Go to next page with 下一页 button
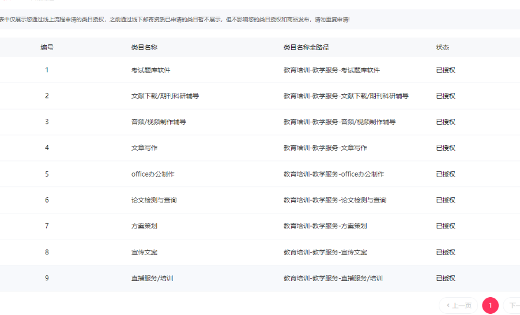The width and height of the screenshot is (520, 315). (x=513, y=306)
